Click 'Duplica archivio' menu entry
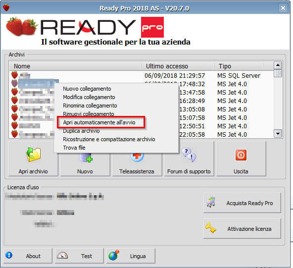This screenshot has width=293, height=268. [81, 131]
